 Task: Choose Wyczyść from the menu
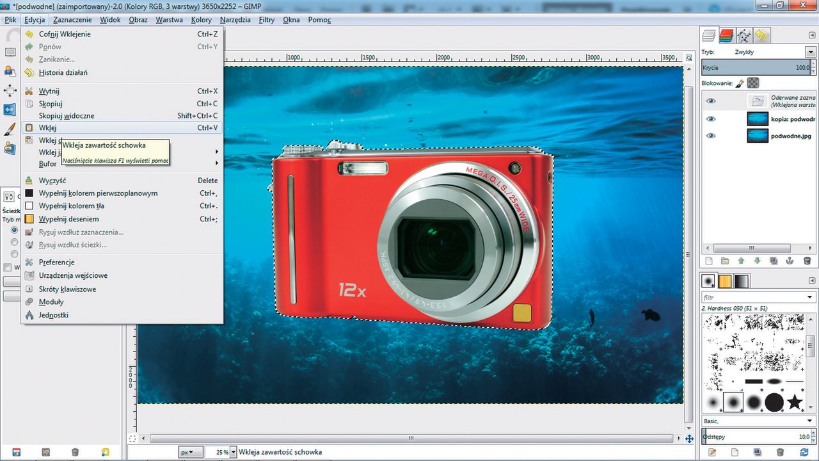(x=122, y=181)
